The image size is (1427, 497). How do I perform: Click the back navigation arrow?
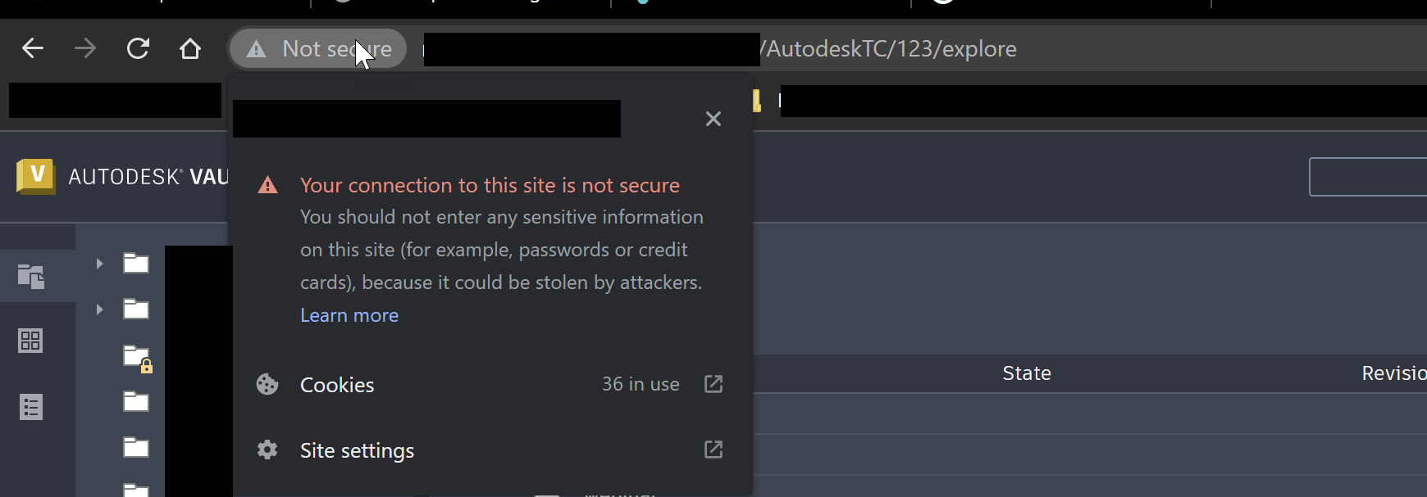point(32,47)
